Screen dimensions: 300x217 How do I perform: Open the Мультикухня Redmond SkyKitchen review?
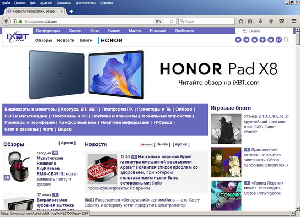tap(57, 171)
